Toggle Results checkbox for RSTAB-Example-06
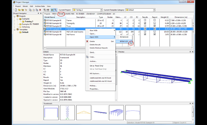The image size is (207, 125). (145, 34)
